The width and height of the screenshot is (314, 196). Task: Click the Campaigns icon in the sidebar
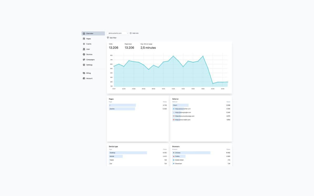pyautogui.click(x=84, y=60)
